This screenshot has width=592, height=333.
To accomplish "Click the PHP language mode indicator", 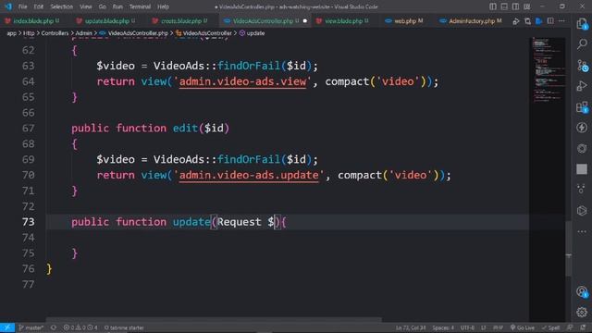I will tap(498, 327).
